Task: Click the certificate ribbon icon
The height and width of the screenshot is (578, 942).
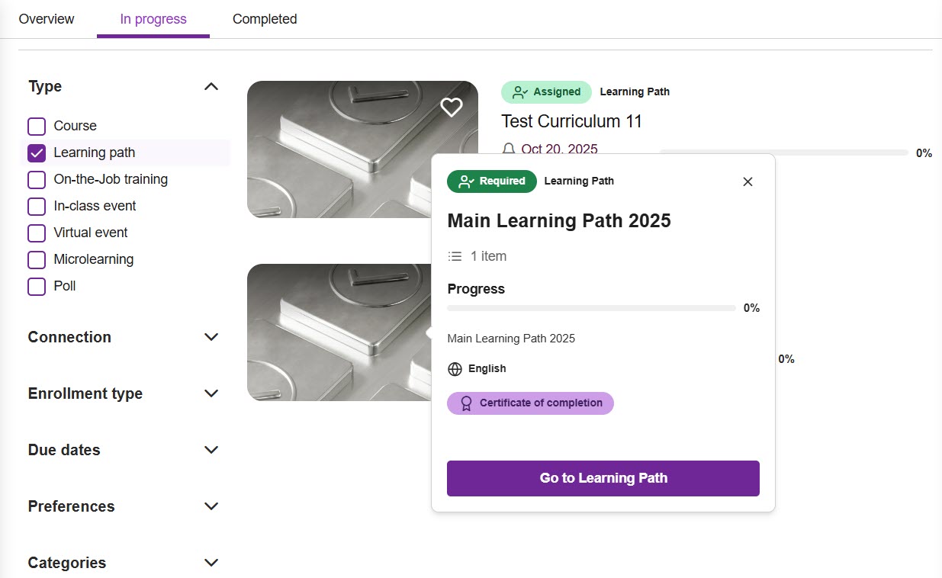Action: tap(466, 403)
